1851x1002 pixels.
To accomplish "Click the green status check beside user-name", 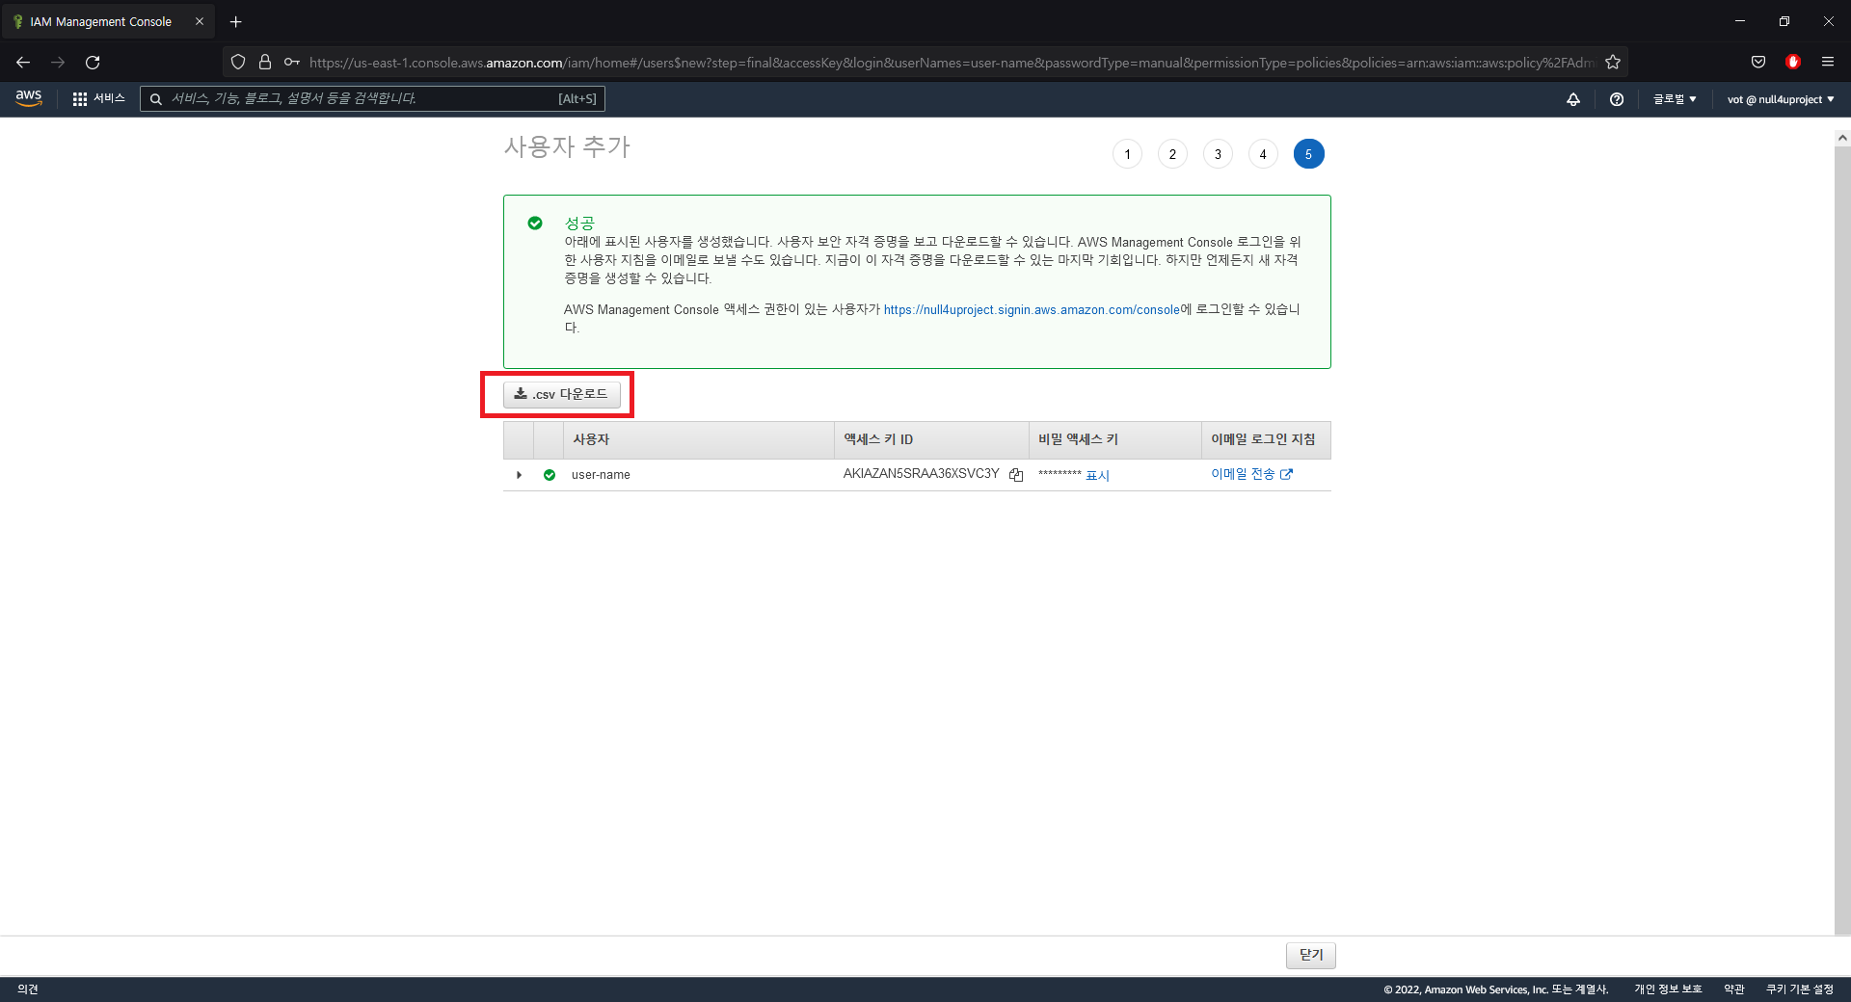I will [550, 475].
